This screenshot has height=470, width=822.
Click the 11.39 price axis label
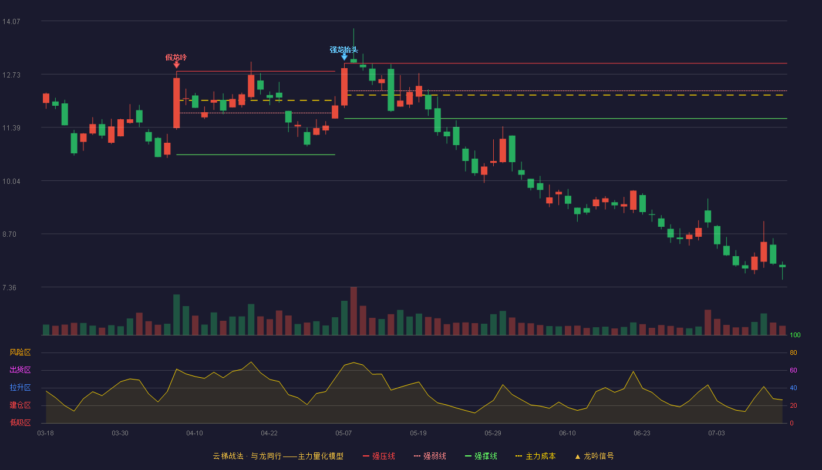click(11, 128)
